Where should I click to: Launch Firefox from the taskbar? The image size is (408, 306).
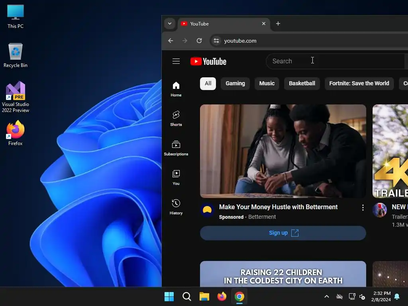pos(222,296)
